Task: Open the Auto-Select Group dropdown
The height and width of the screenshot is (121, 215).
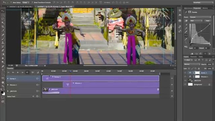Action: [x=26, y=2]
